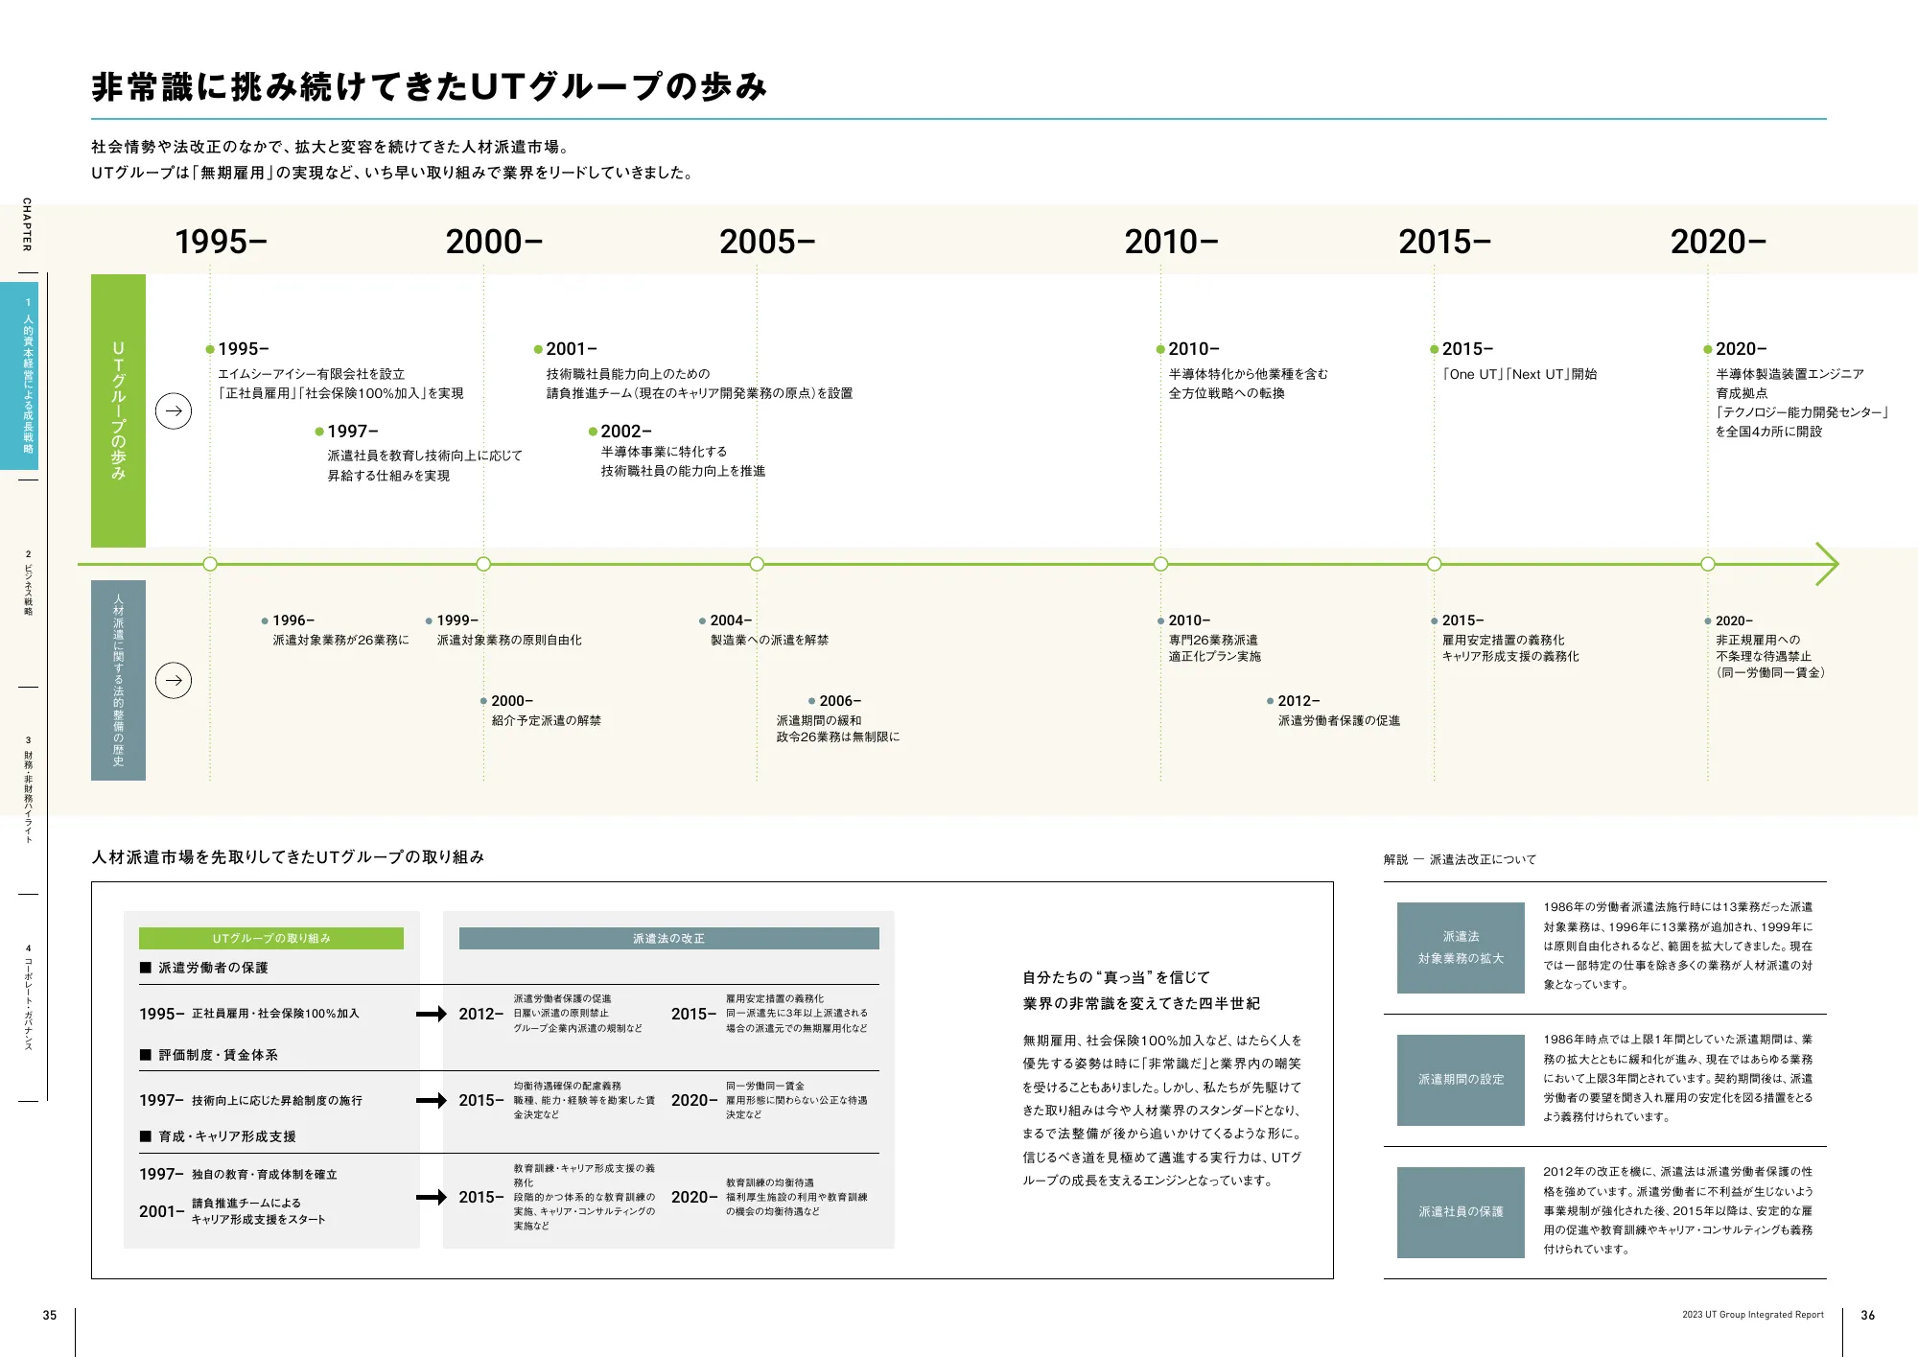Click the 派遣社員の保護 gray box
This screenshot has width=1918, height=1357.
[1461, 1212]
